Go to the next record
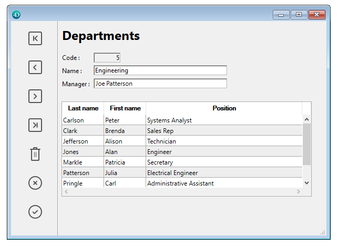 [35, 96]
